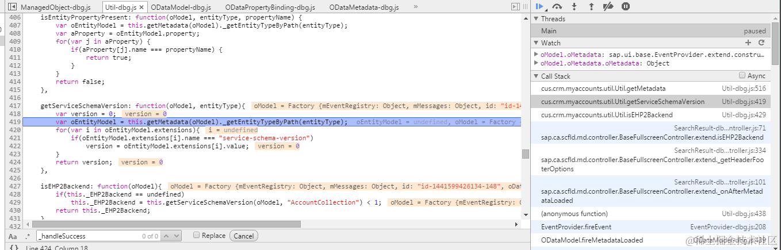Toggle regular expression search
781x250 pixels.
[x=28, y=236]
